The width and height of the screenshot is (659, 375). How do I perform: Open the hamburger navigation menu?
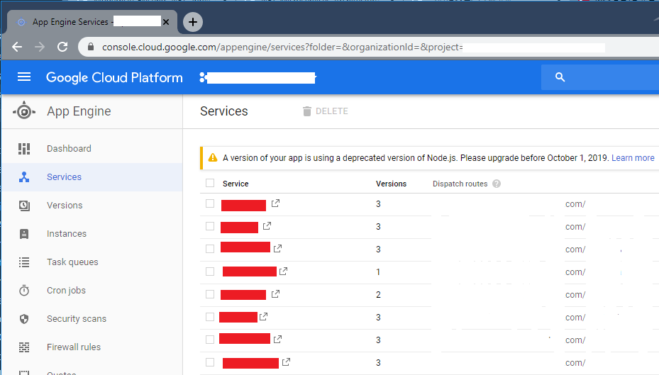tap(24, 77)
